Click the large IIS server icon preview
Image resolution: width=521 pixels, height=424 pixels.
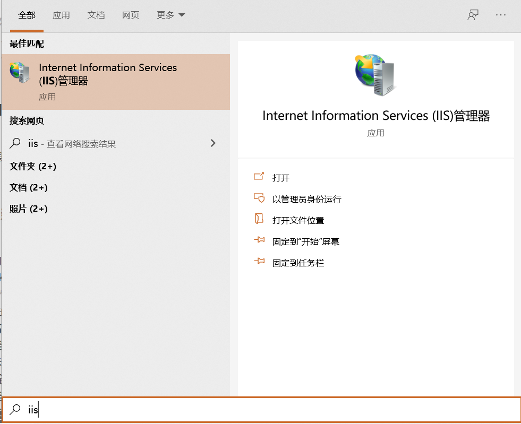[x=375, y=74]
